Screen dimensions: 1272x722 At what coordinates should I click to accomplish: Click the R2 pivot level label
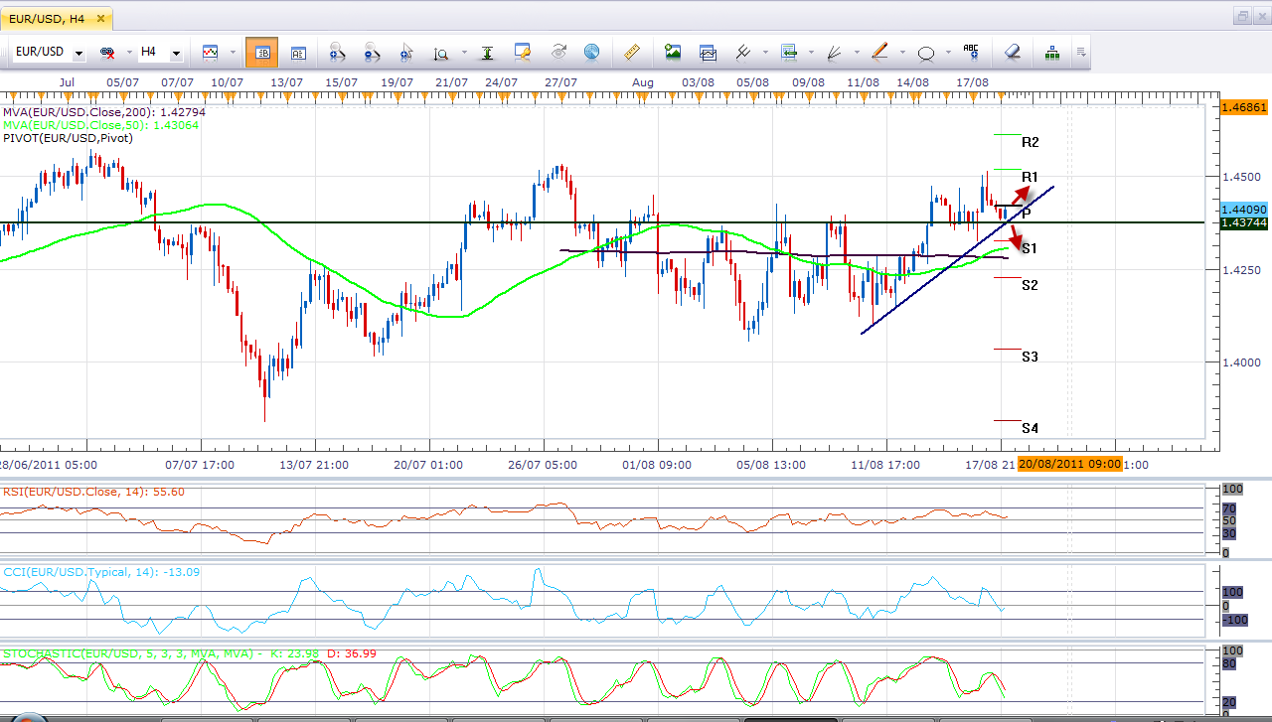[x=1031, y=142]
